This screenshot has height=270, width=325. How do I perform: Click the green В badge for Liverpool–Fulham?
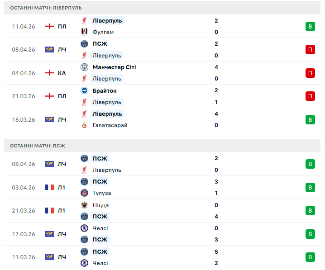(310, 26)
